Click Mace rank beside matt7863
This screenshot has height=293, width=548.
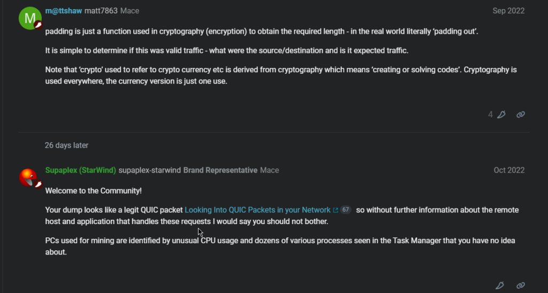click(130, 11)
